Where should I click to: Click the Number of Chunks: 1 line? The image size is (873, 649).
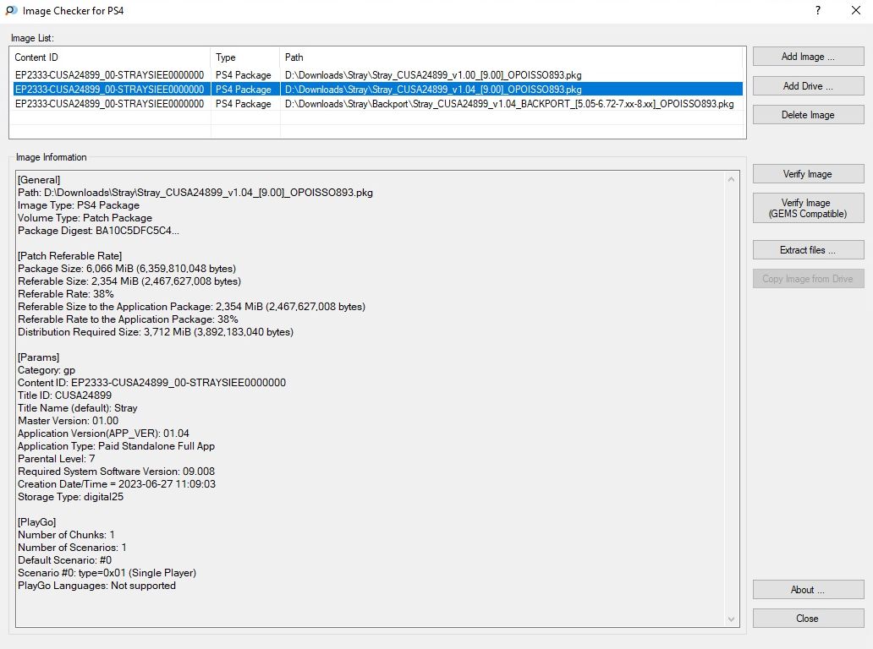click(66, 535)
